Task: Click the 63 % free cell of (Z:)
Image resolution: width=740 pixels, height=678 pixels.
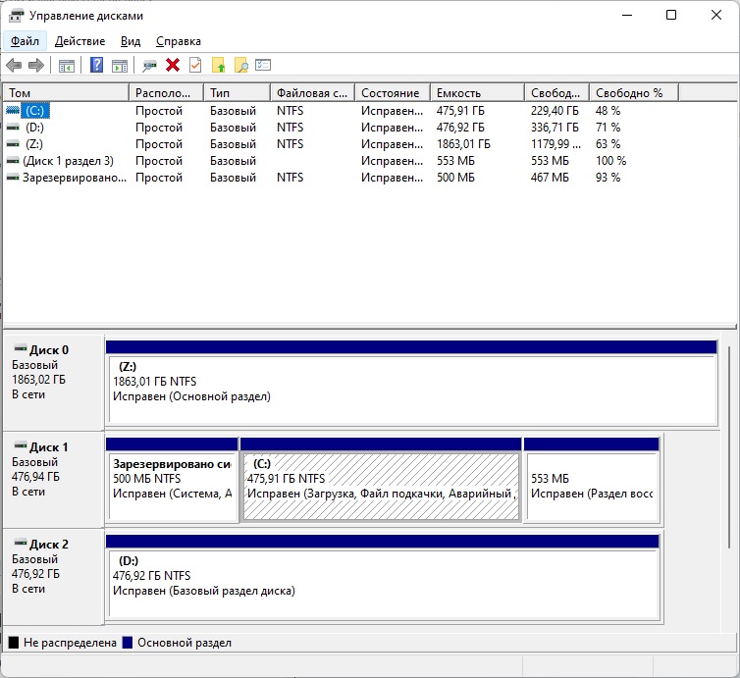Action: tap(608, 144)
